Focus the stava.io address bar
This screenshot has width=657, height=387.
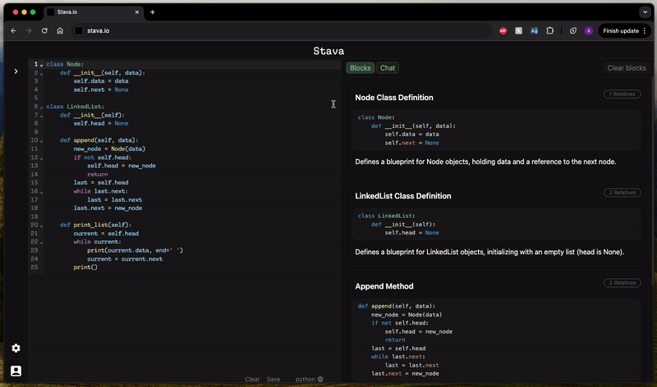tap(282, 30)
